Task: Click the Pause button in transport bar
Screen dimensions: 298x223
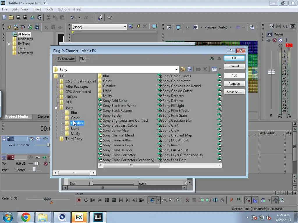Action: [107, 200]
